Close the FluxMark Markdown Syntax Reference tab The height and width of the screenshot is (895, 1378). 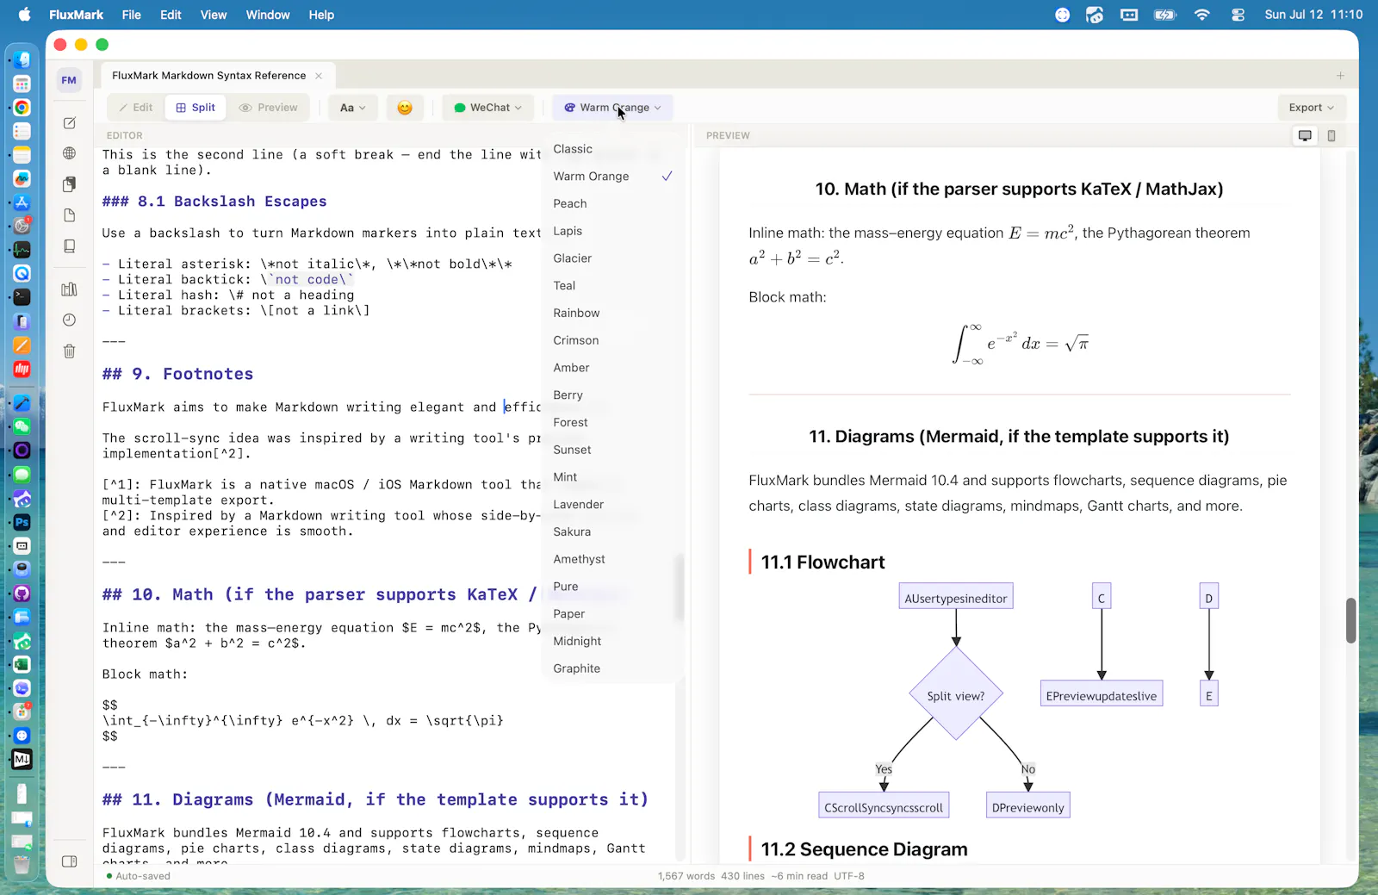[319, 76]
